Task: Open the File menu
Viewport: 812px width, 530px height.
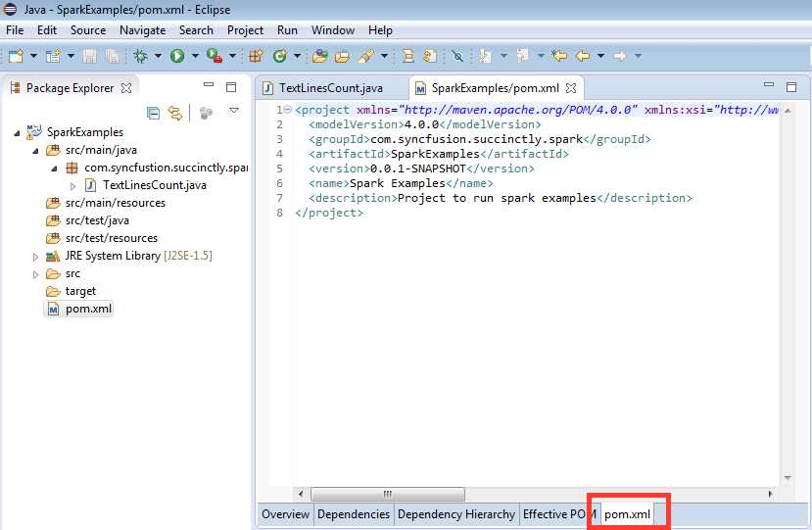Action: pyautogui.click(x=15, y=30)
